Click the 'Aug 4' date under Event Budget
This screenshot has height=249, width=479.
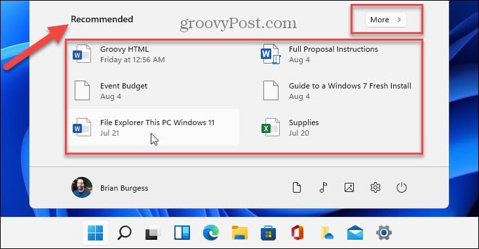[x=111, y=96]
